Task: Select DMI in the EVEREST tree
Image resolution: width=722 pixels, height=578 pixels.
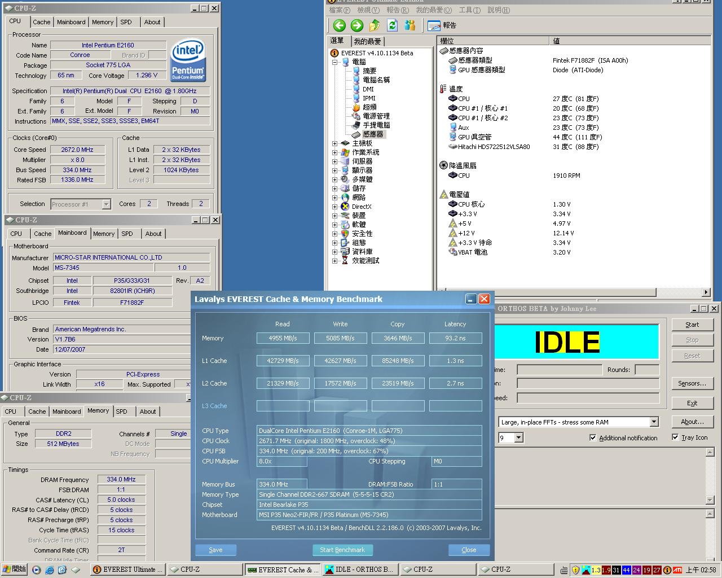Action: 363,89
